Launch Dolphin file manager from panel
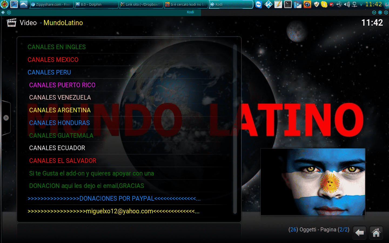The width and height of the screenshot is (389, 243). point(24,4)
